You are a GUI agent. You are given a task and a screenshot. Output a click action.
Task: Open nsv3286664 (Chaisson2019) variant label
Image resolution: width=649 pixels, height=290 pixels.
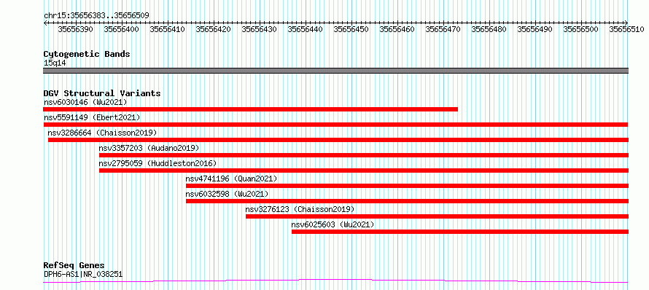tap(102, 133)
